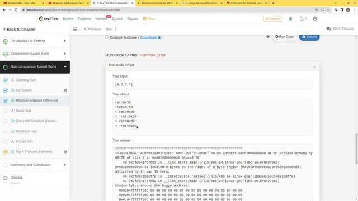Toggle the sidebar hamburger menu icon
The height and width of the screenshot is (201, 358).
(75, 29)
